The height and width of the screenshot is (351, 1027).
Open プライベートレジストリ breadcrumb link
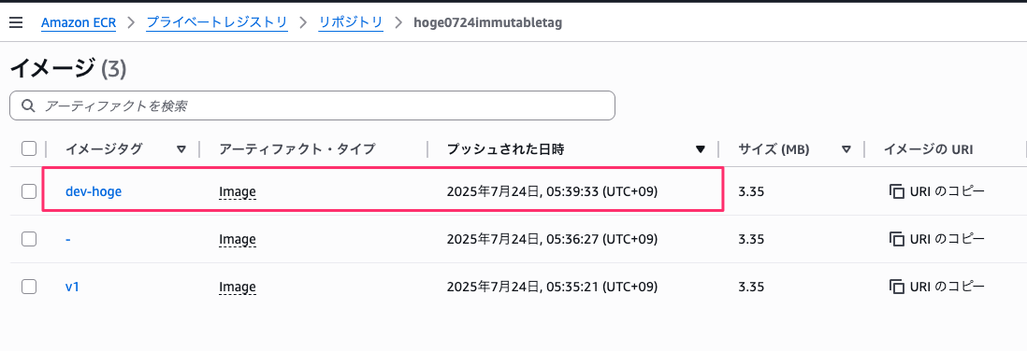pyautogui.click(x=217, y=23)
